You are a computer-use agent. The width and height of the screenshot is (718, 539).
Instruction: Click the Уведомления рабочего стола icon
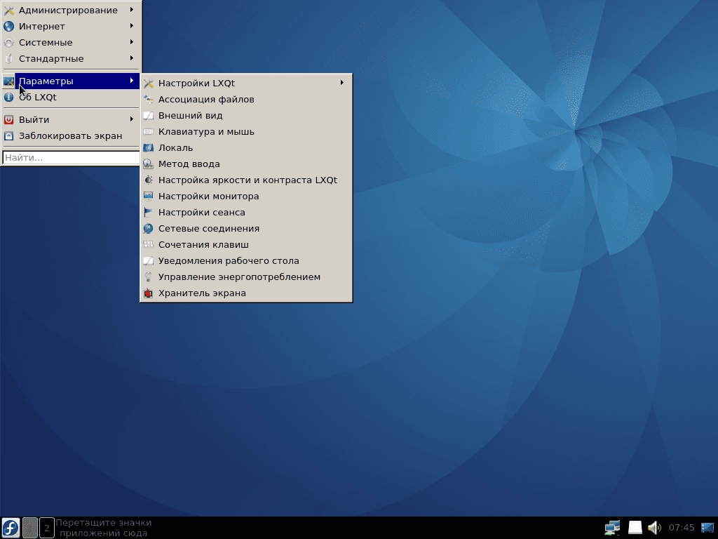point(148,261)
